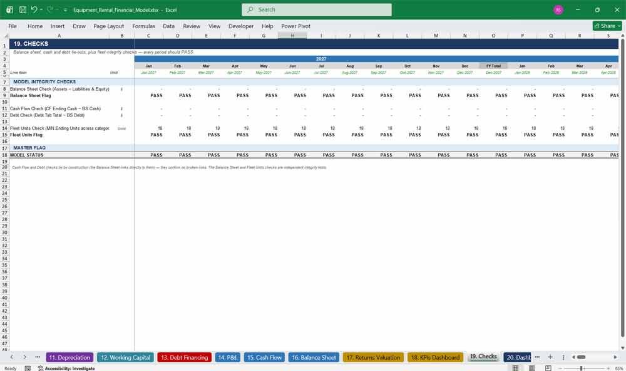Select row 18 header

(4, 155)
